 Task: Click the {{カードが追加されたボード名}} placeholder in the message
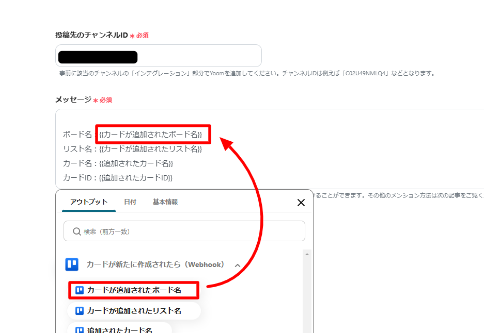tap(151, 135)
